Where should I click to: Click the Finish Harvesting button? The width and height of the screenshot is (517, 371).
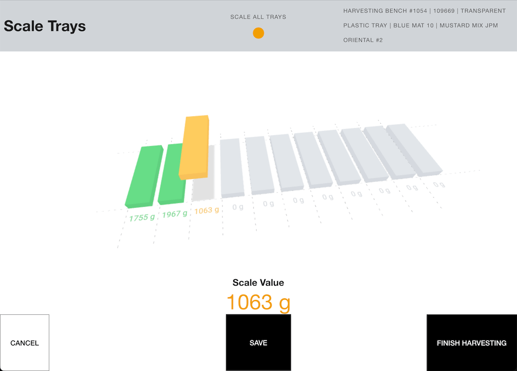click(472, 343)
